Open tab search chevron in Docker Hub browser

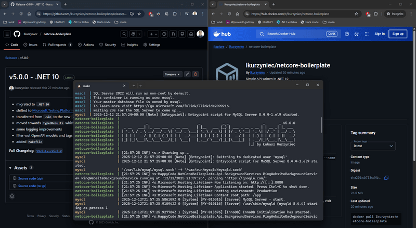pyautogui.click(x=213, y=4)
